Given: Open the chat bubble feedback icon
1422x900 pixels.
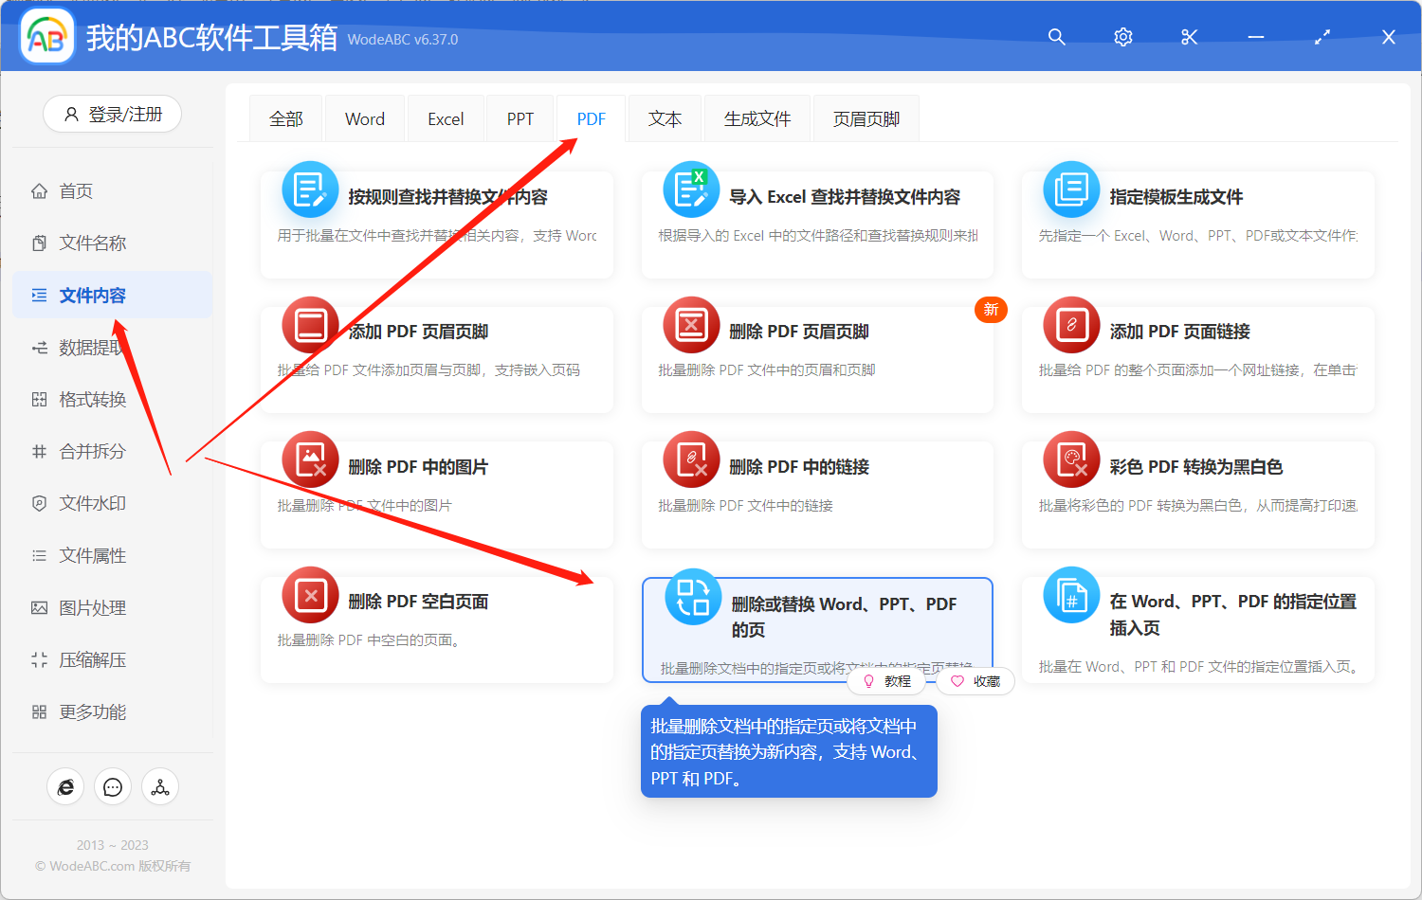Looking at the screenshot, I should coord(113,787).
